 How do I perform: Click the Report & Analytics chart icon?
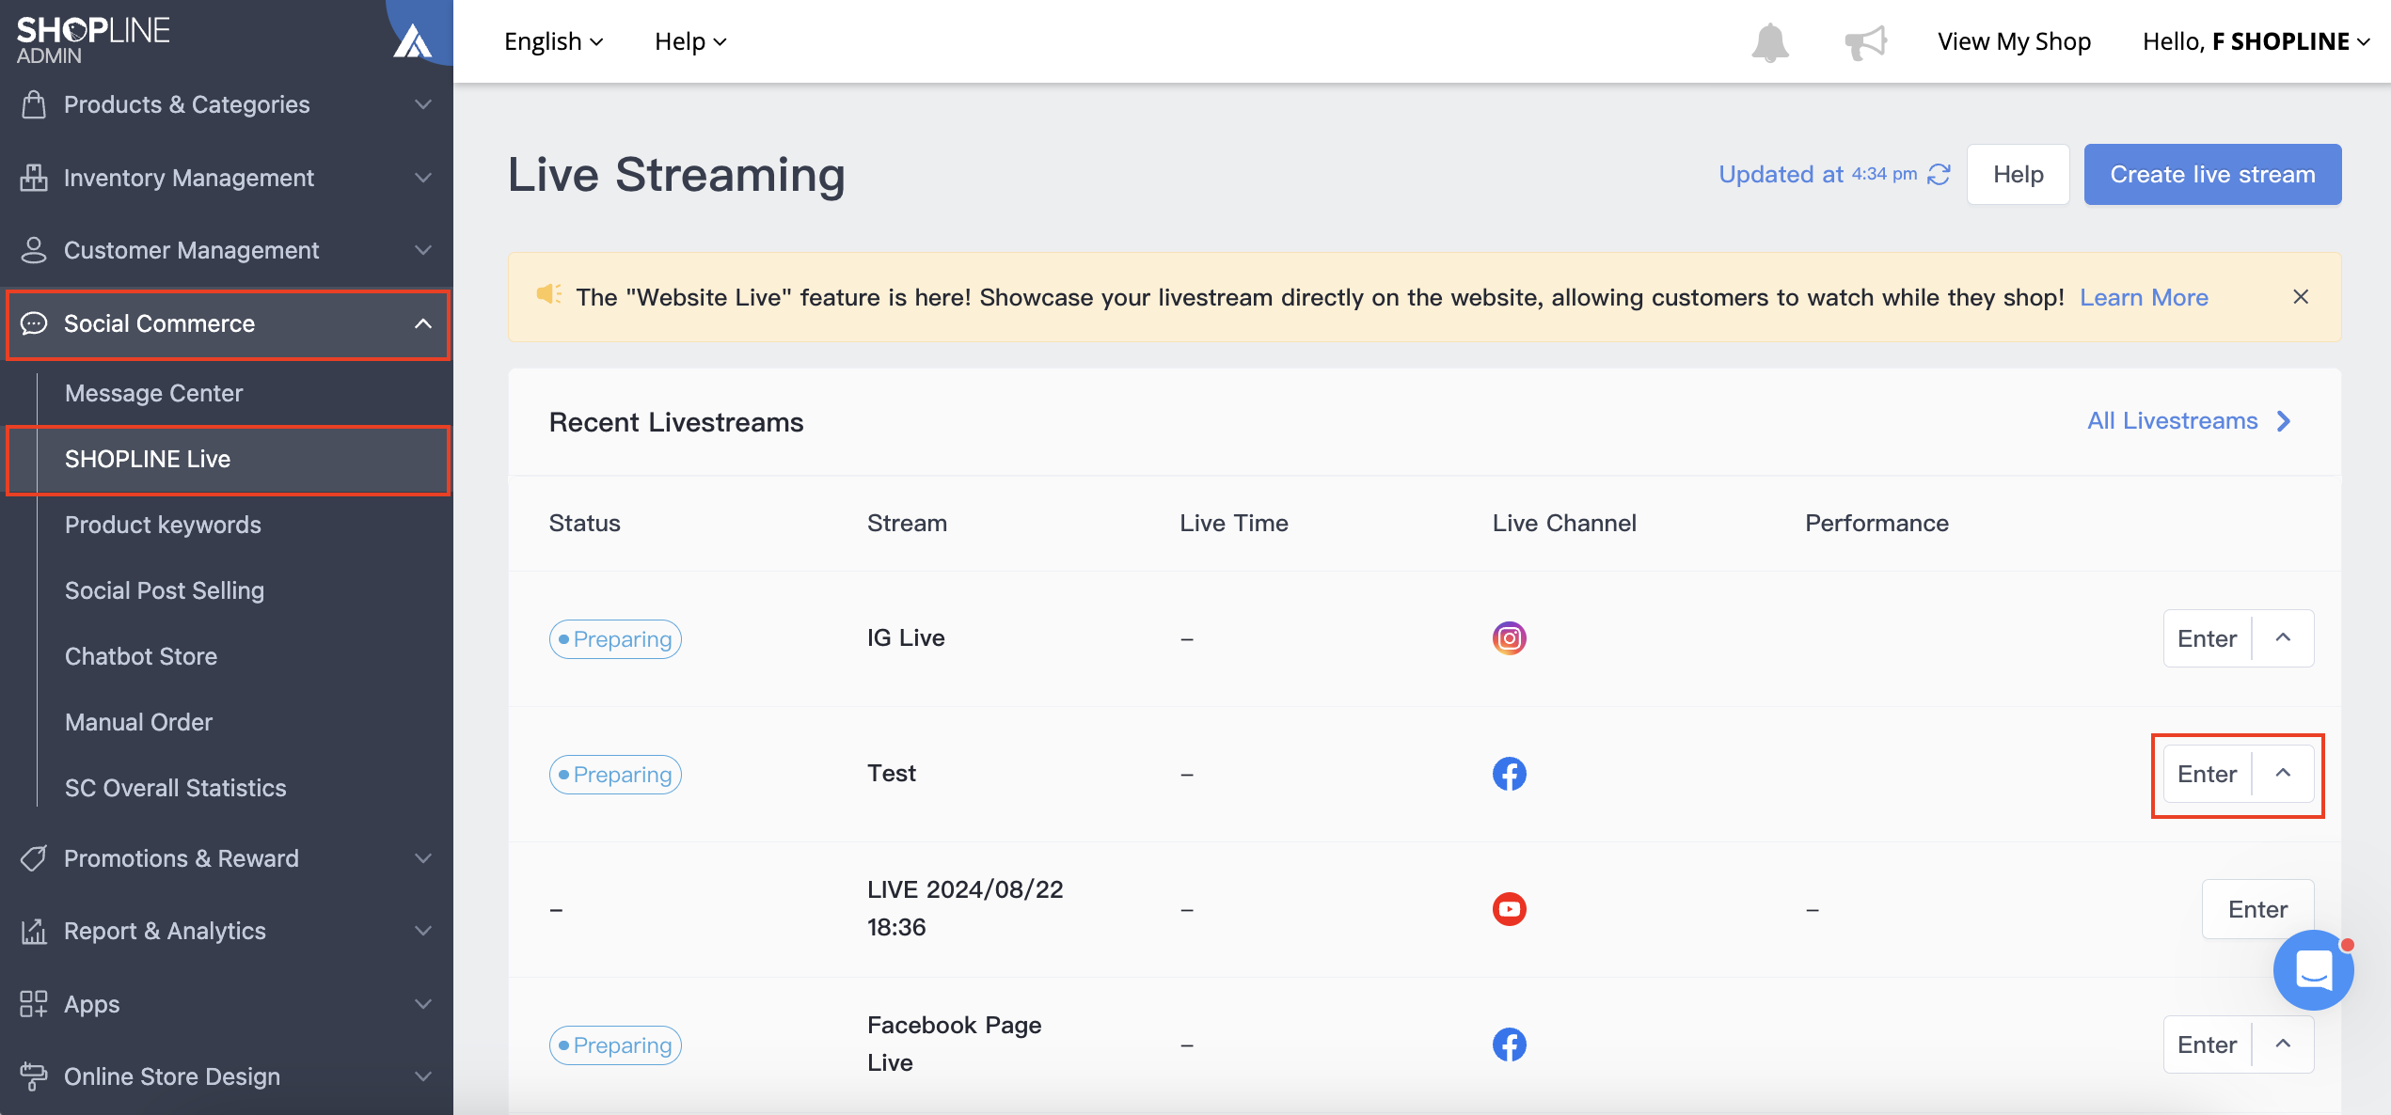click(34, 931)
